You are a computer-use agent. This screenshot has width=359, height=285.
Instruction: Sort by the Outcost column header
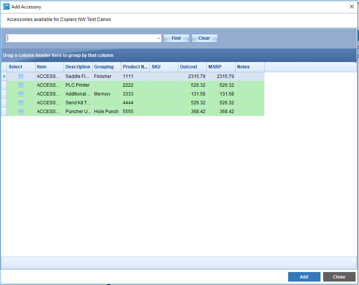tap(192, 67)
